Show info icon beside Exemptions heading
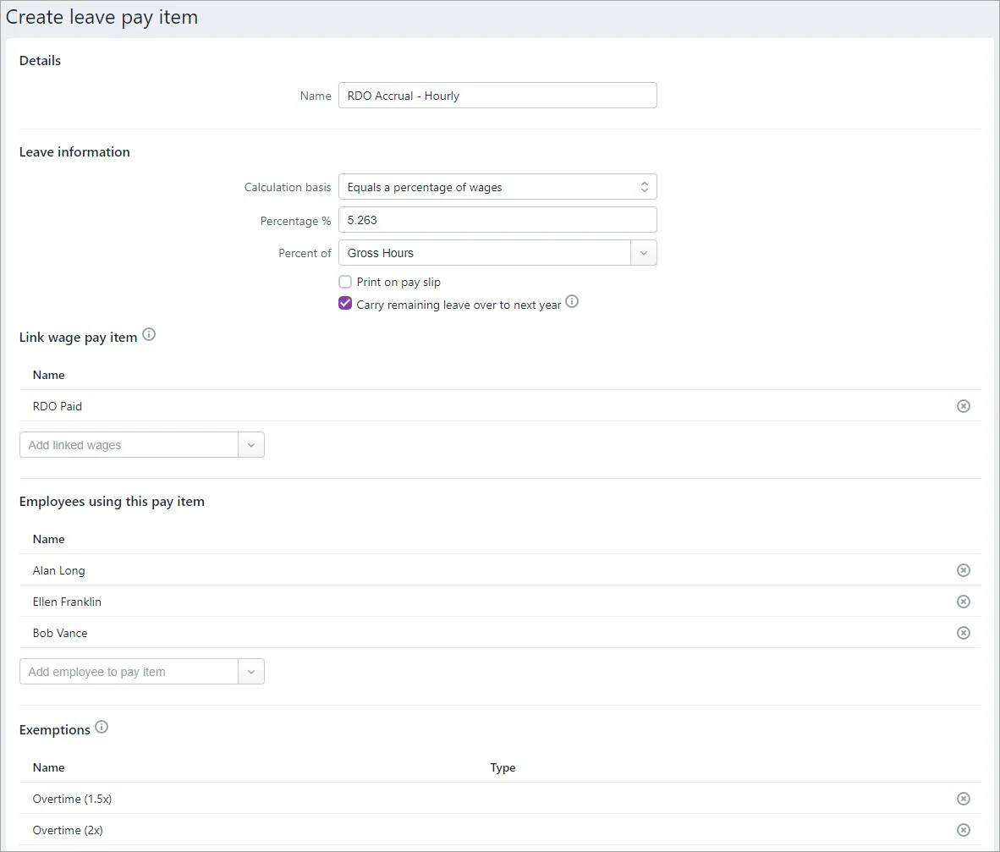Image resolution: width=1000 pixels, height=852 pixels. (x=102, y=727)
